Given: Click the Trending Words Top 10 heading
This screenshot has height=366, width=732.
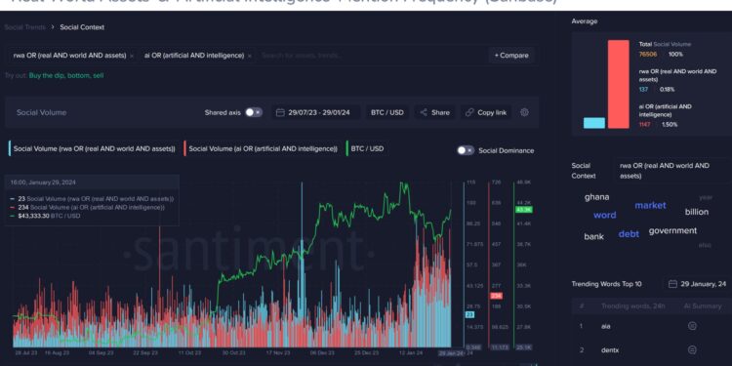Looking at the screenshot, I should 606,284.
